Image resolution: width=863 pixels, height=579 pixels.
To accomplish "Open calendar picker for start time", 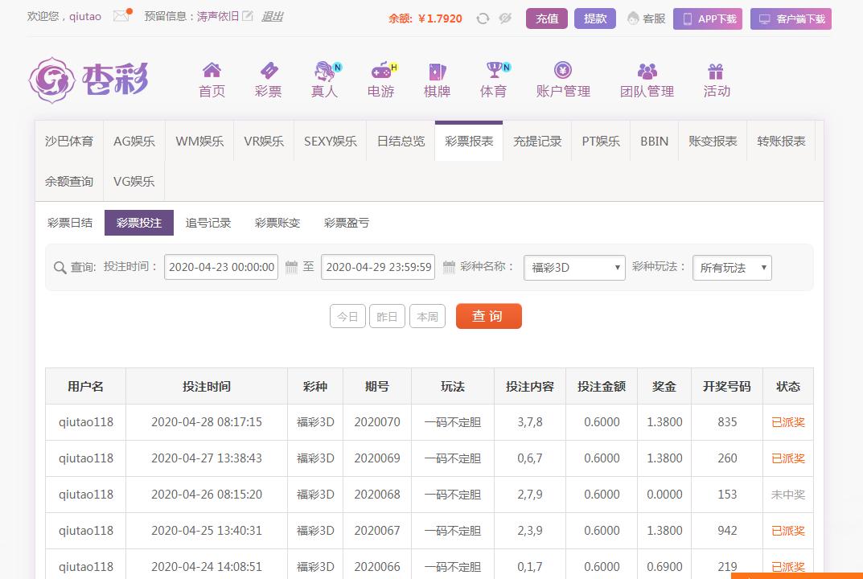I will [291, 267].
